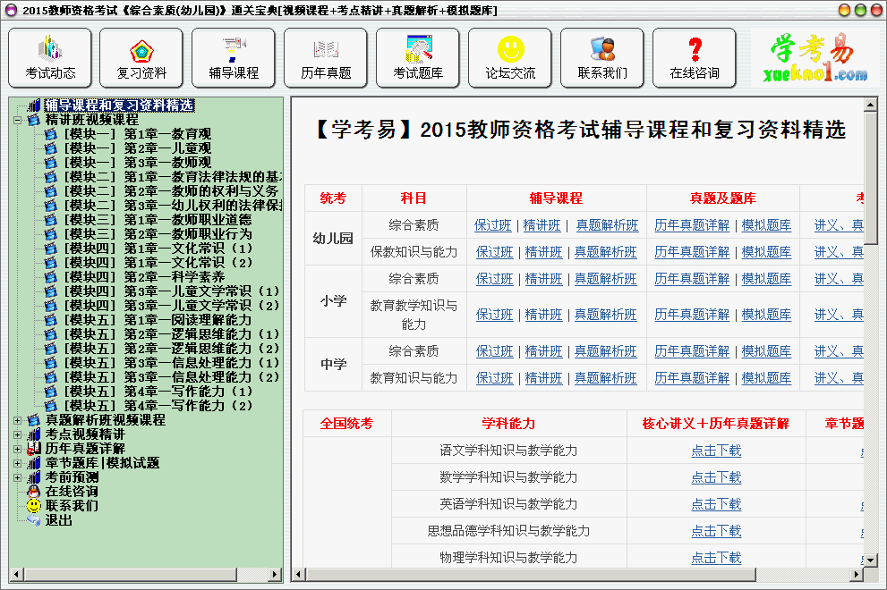Expand the 考点视频精讲 tree node
This screenshot has height=590, width=887.
click(19, 434)
